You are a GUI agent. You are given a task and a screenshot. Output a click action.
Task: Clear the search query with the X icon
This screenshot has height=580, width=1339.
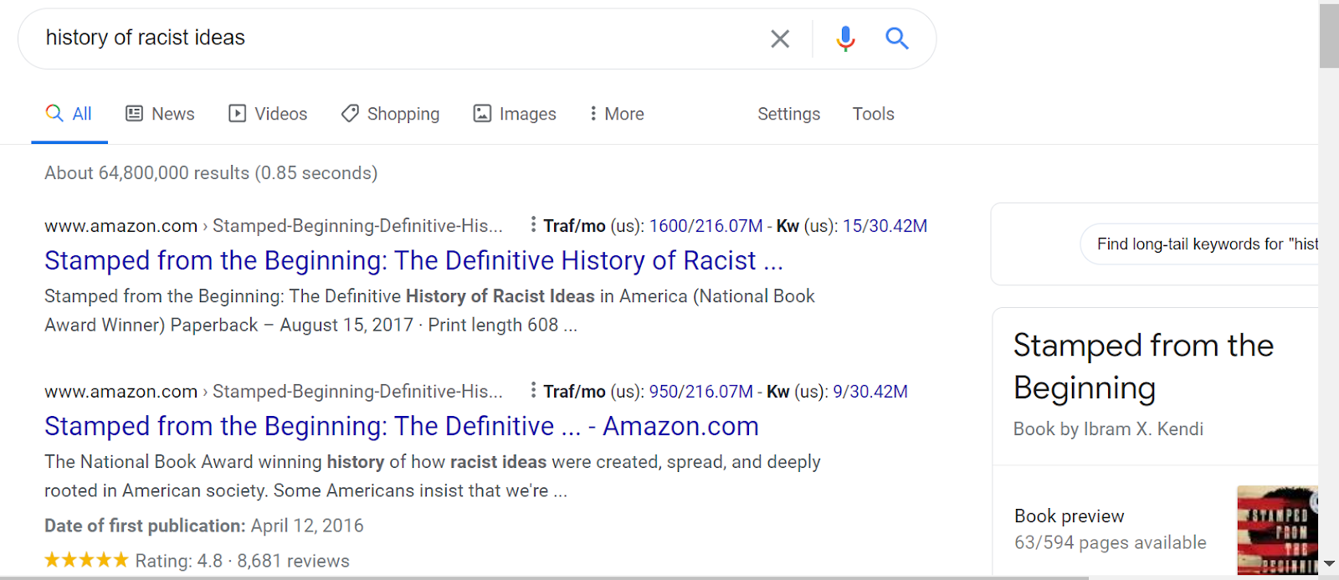pyautogui.click(x=779, y=38)
